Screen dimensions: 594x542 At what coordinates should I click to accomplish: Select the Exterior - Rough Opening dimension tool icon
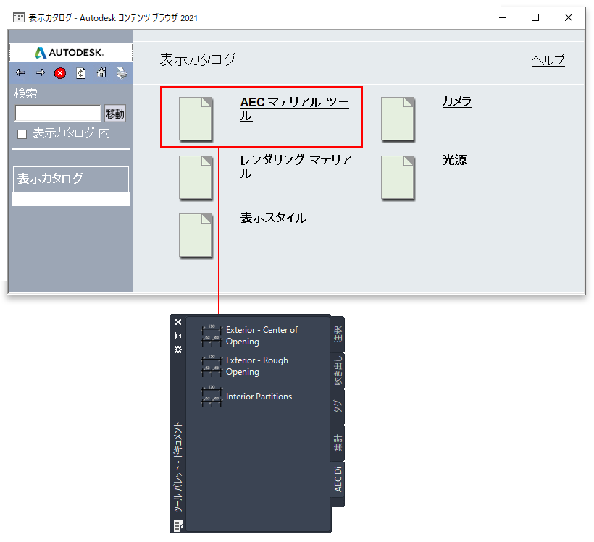(x=211, y=365)
